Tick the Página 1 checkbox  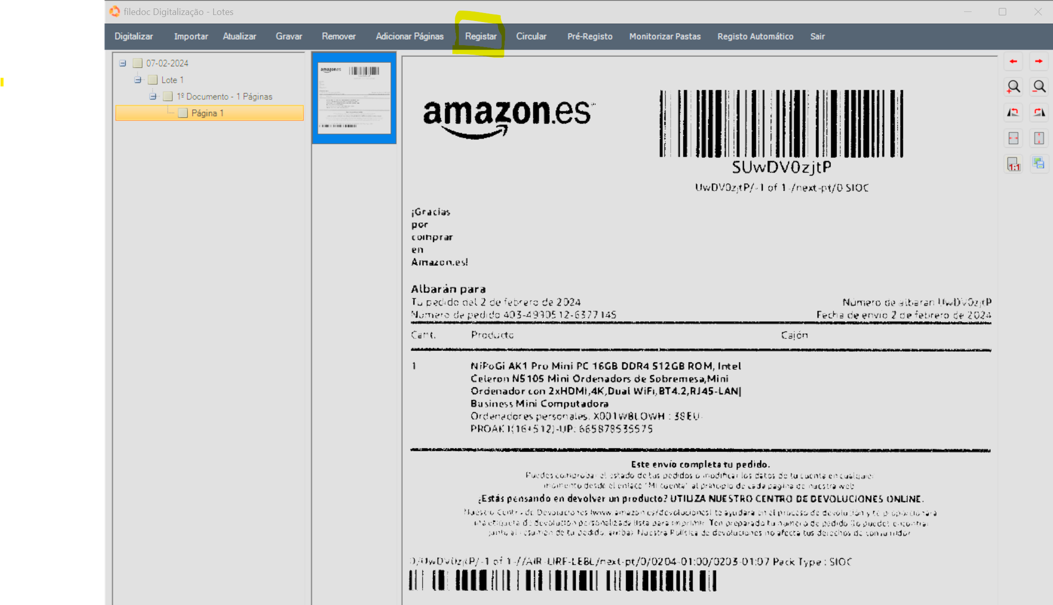click(183, 113)
